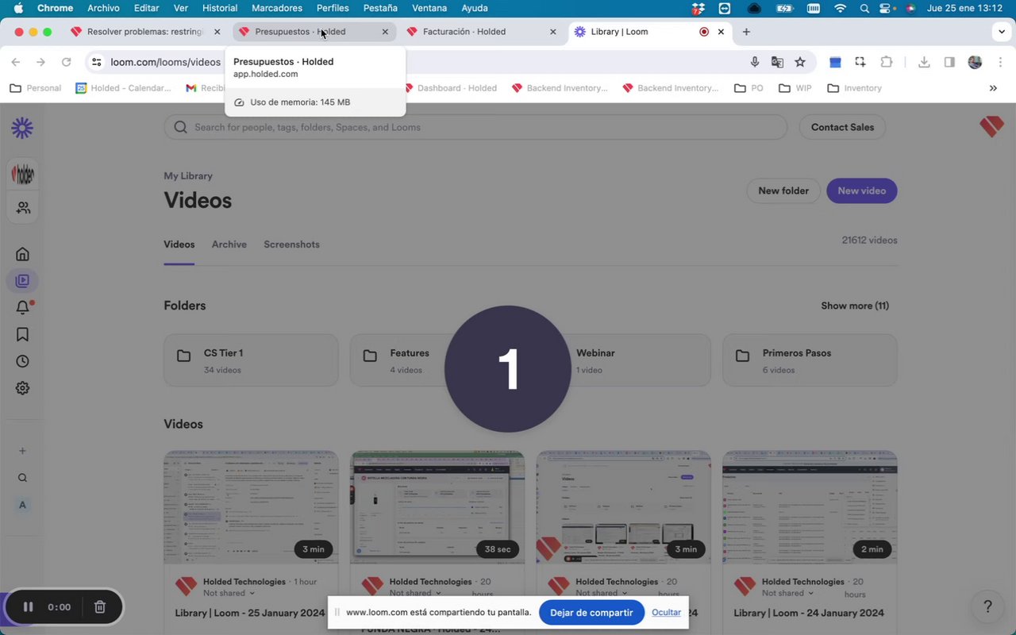
Task: Open the Marcadores menu
Action: pyautogui.click(x=276, y=8)
